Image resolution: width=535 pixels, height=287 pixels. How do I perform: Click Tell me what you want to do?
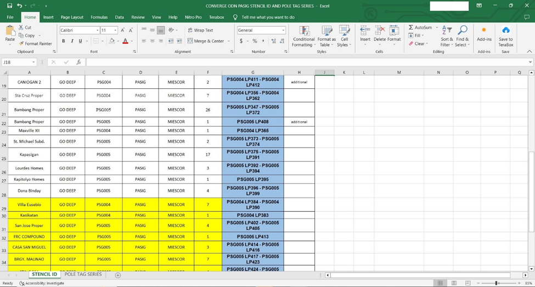tap(268, 17)
